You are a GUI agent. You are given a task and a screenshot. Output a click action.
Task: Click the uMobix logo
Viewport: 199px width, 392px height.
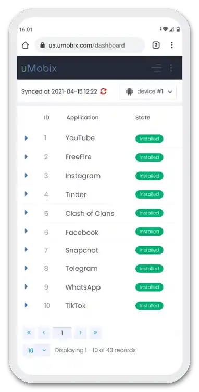tap(39, 68)
